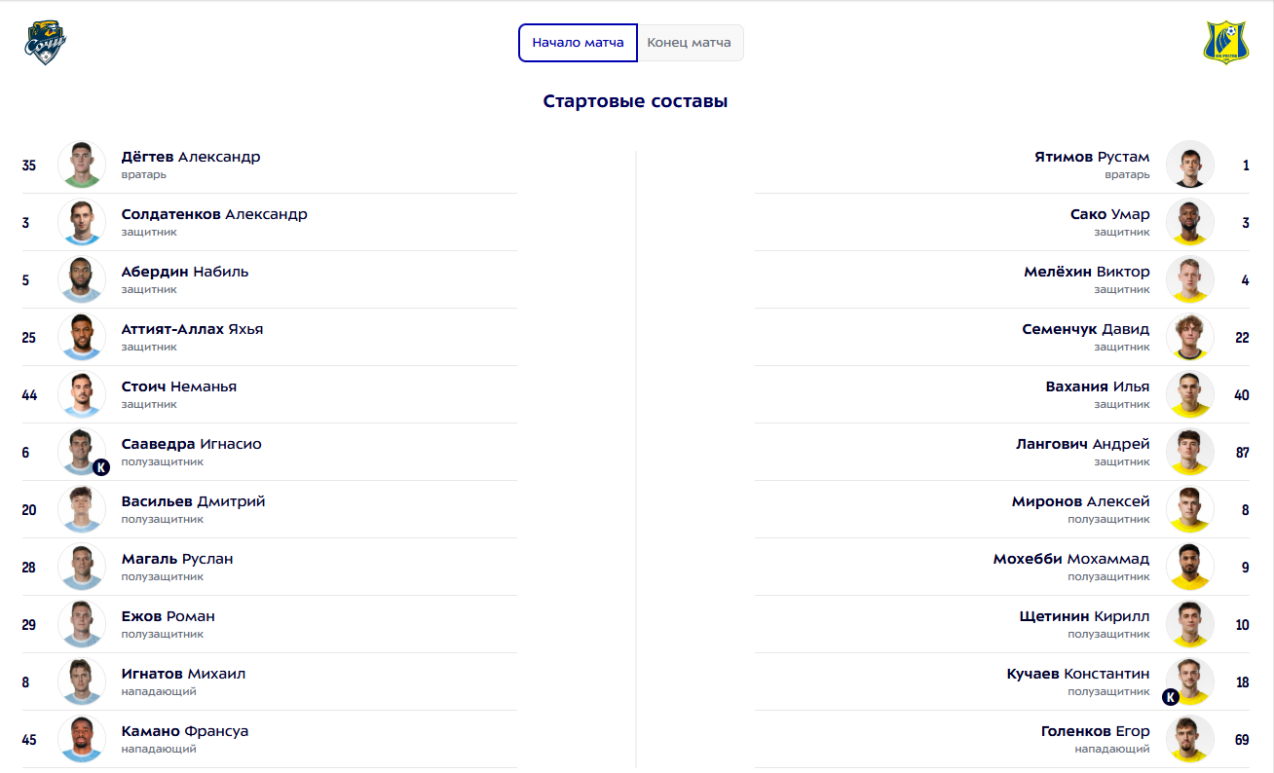Click Мохебби Мохаммад's avatar
Screen dimensions: 1274x773
(x=1190, y=567)
